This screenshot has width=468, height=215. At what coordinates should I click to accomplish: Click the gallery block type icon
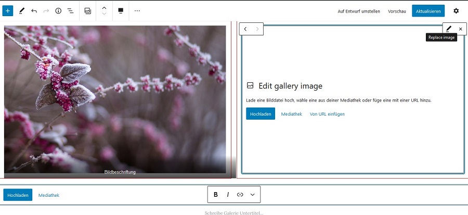click(88, 11)
